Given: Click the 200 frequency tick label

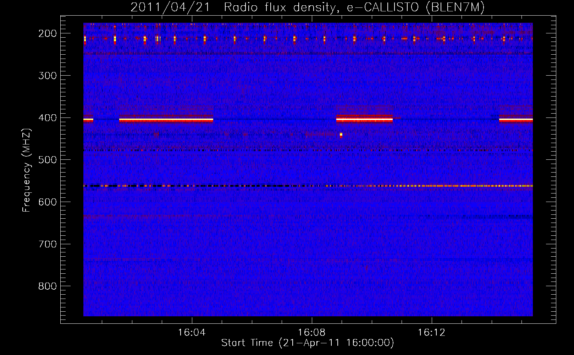Looking at the screenshot, I should [x=48, y=33].
